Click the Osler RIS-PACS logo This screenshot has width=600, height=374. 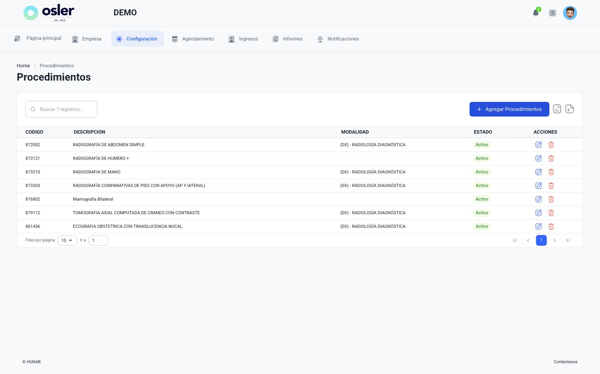point(49,13)
